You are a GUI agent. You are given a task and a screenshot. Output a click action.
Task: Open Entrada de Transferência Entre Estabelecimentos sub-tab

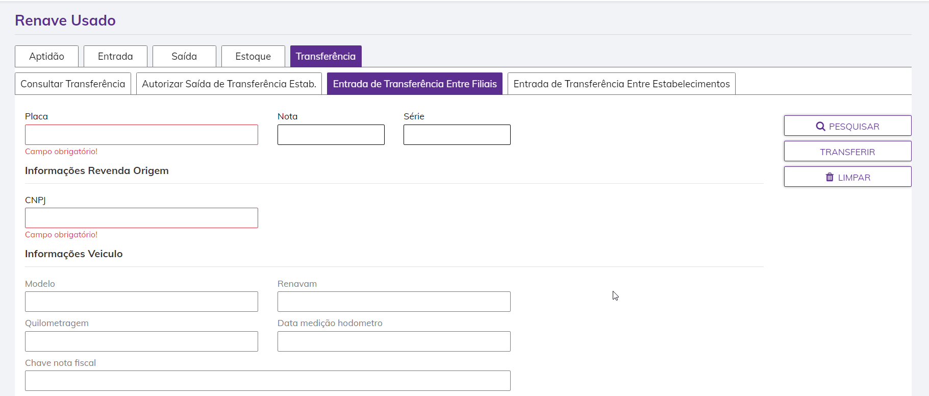click(621, 84)
